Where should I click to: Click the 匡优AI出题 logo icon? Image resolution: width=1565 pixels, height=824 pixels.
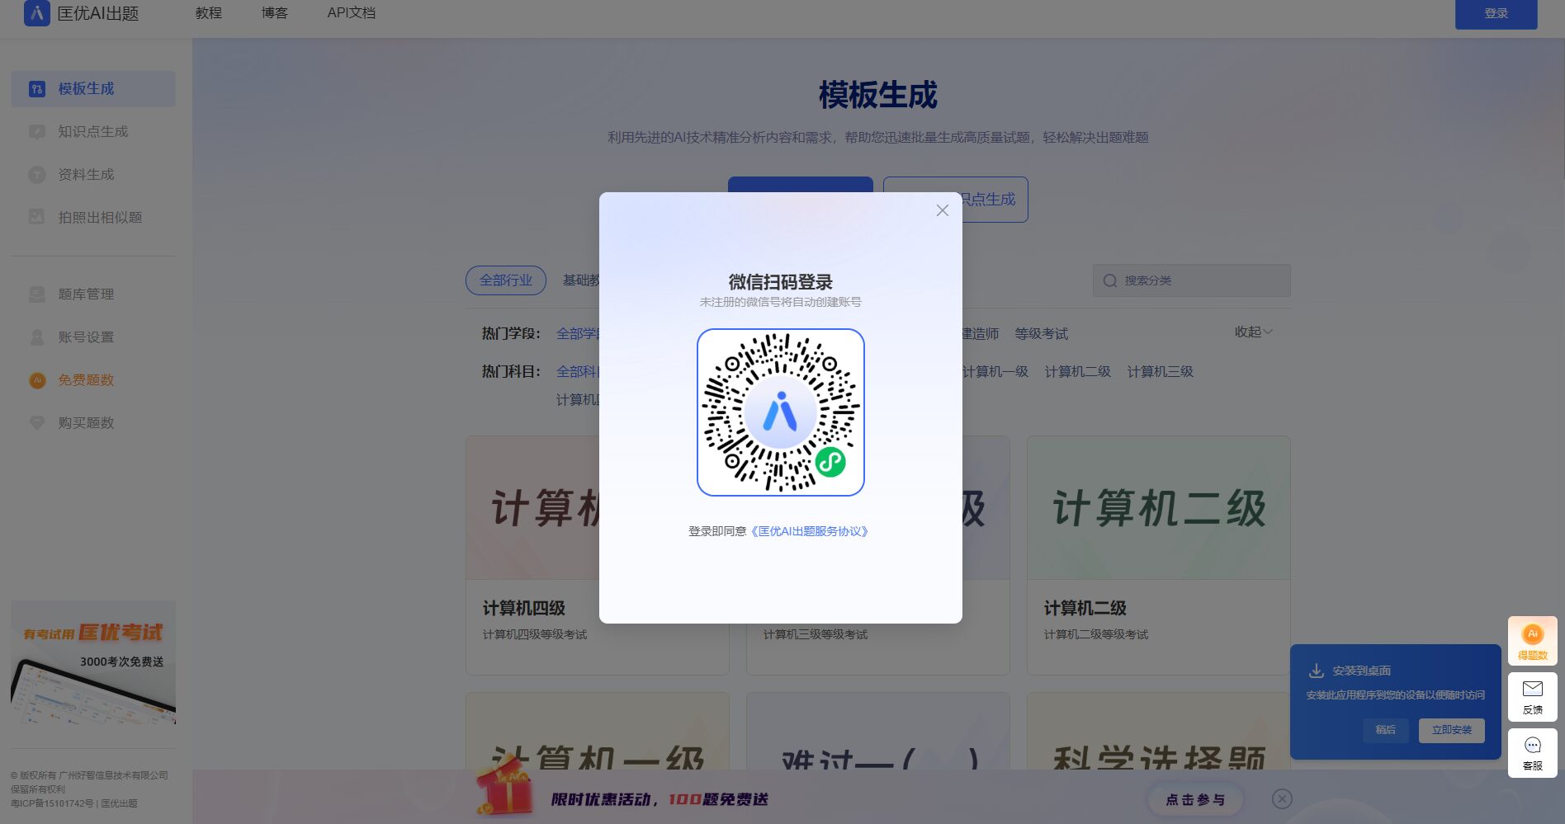[37, 13]
